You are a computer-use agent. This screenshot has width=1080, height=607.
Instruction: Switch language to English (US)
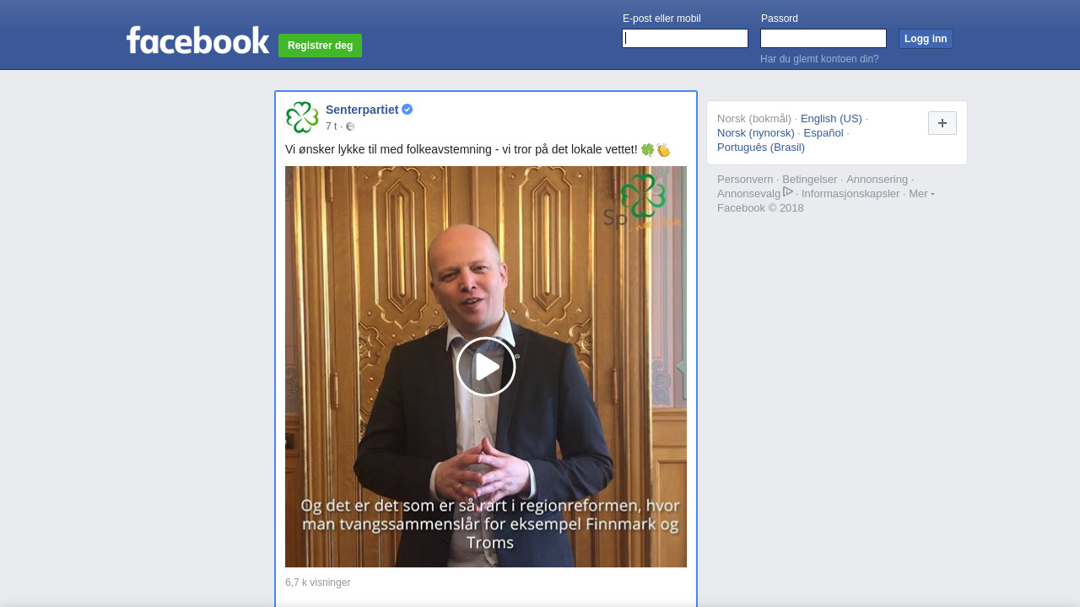point(831,118)
